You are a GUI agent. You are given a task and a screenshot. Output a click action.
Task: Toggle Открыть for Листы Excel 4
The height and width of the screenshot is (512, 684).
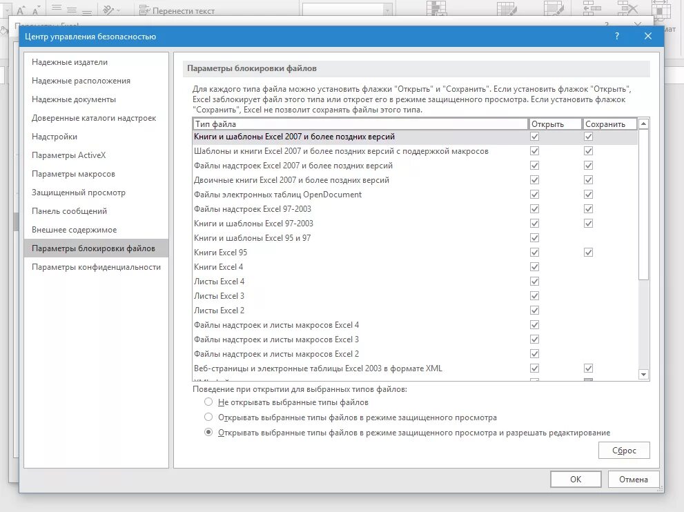pyautogui.click(x=534, y=282)
